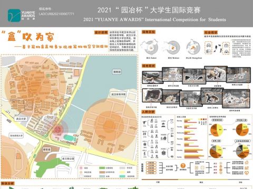The image size is (253, 189).
Task: Click the 设计说明 orange header
Action: [101, 33]
